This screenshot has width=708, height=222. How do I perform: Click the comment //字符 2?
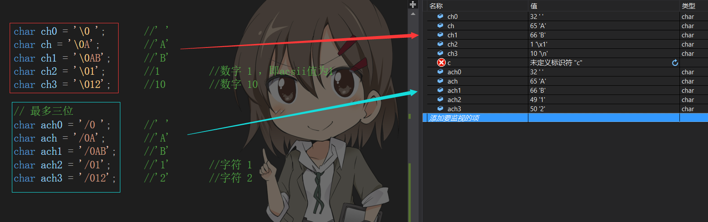click(231, 178)
